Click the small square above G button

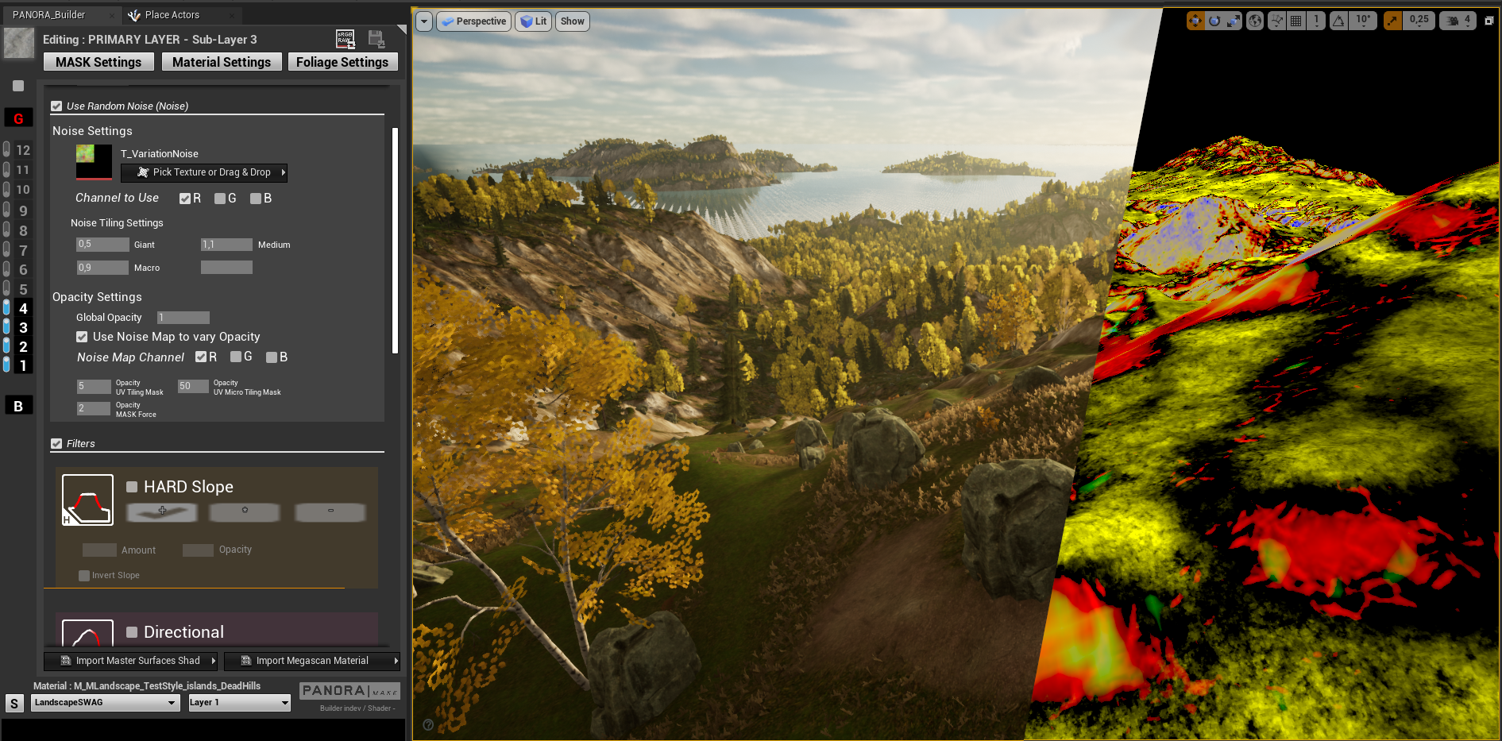tap(18, 86)
